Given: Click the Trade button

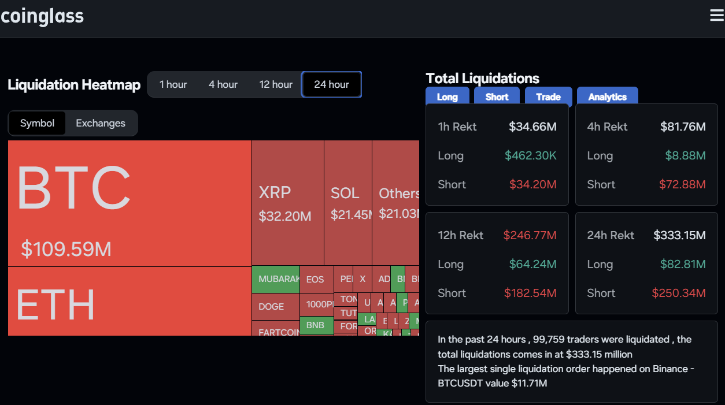Looking at the screenshot, I should (x=548, y=96).
